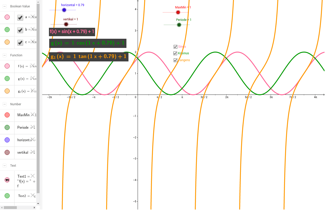Select the pink f(x) sine formula label
325x210 pixels.
pyautogui.click(x=72, y=32)
